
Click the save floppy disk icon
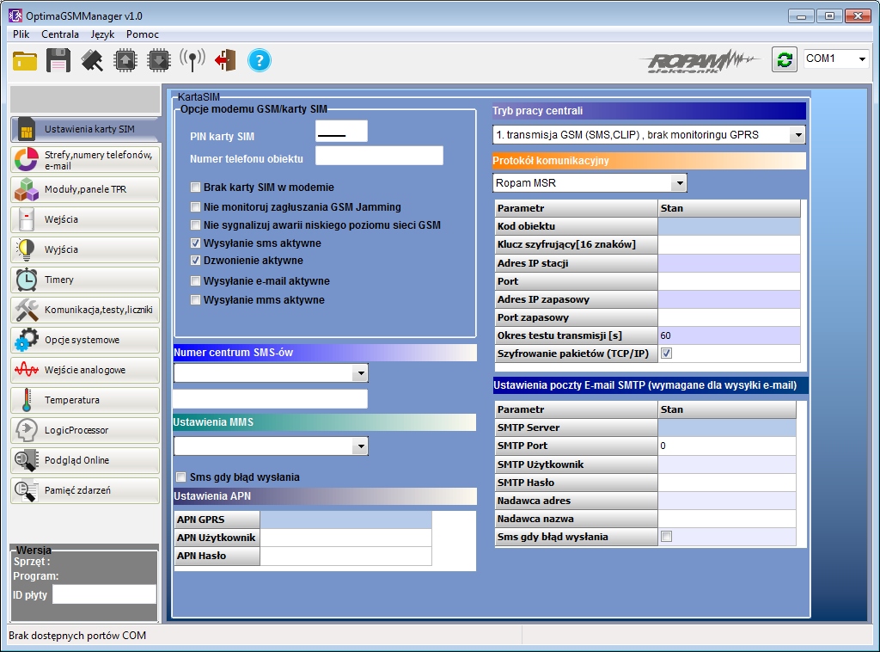click(x=58, y=60)
